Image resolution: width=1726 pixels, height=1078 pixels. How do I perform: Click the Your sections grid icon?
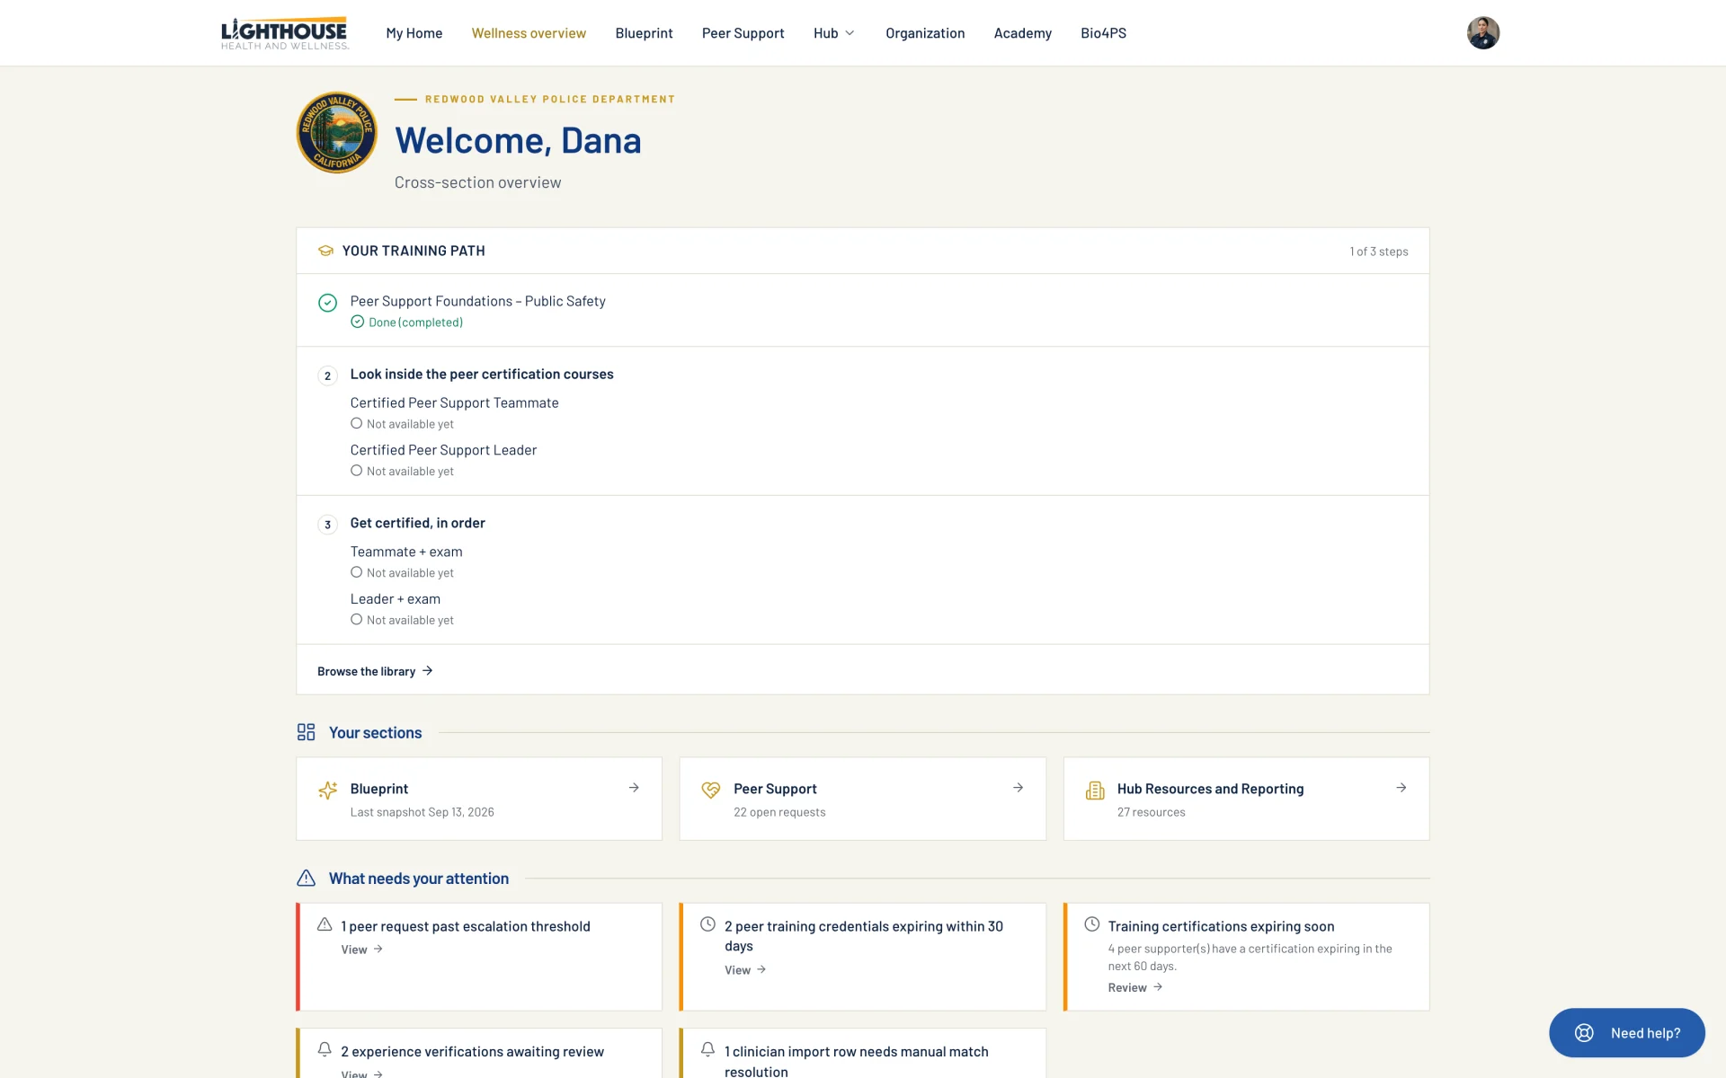pyautogui.click(x=307, y=732)
